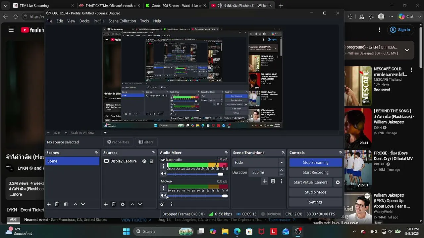Move scene down arrow in Scenes panel
The image size is (424, 238).
pyautogui.click(x=83, y=204)
